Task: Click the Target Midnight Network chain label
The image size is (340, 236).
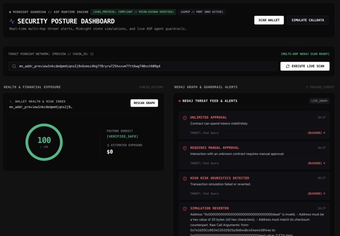Action: coord(51,54)
